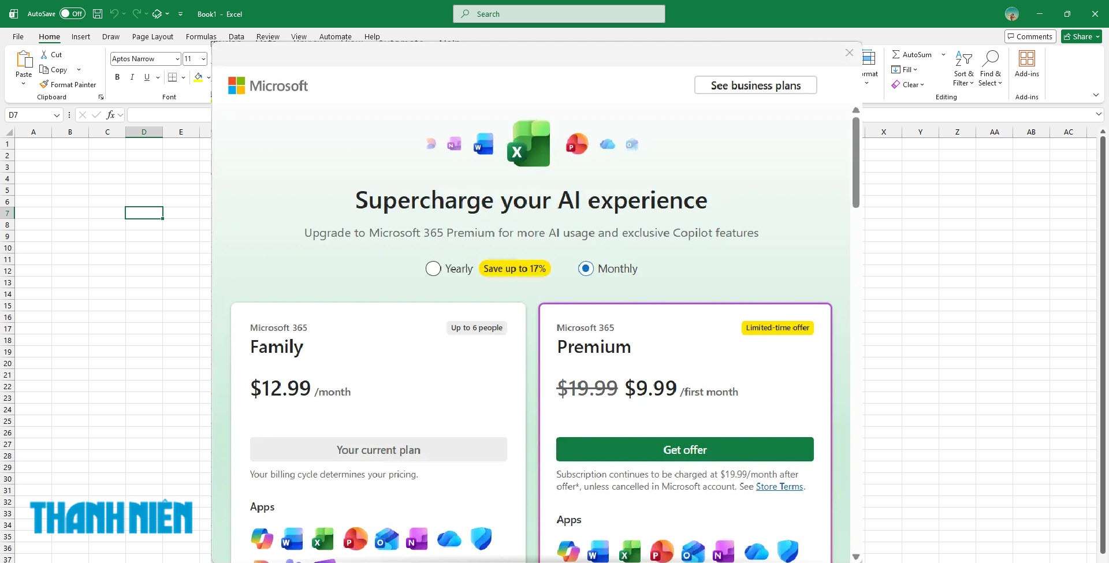Image resolution: width=1109 pixels, height=563 pixels.
Task: Switch to the Automate tab
Action: [x=335, y=36]
